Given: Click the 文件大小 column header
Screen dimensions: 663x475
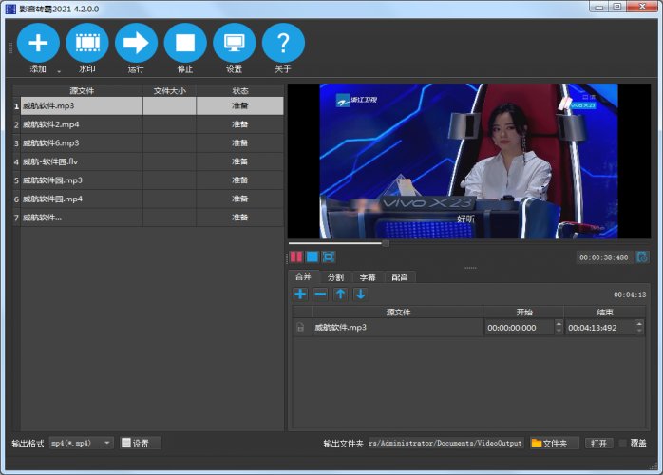Looking at the screenshot, I should [x=170, y=90].
